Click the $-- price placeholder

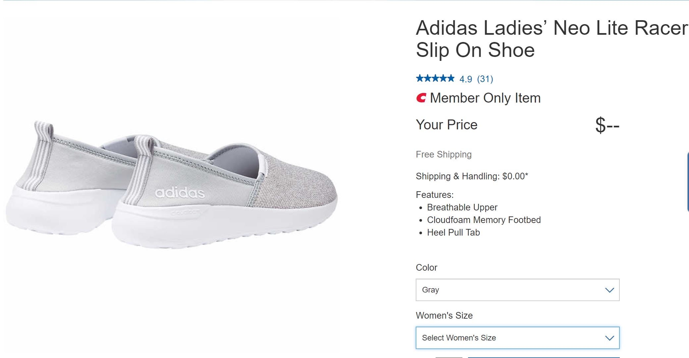607,125
